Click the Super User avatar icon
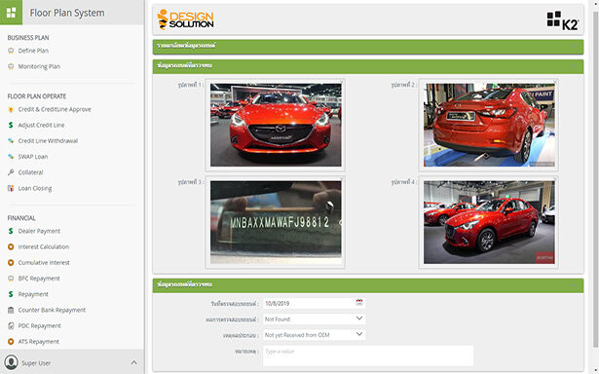 tap(11, 362)
